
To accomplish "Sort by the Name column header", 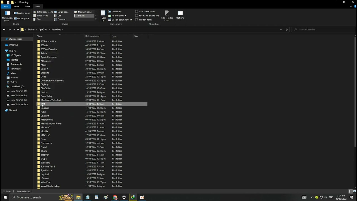I will pyautogui.click(x=60, y=36).
